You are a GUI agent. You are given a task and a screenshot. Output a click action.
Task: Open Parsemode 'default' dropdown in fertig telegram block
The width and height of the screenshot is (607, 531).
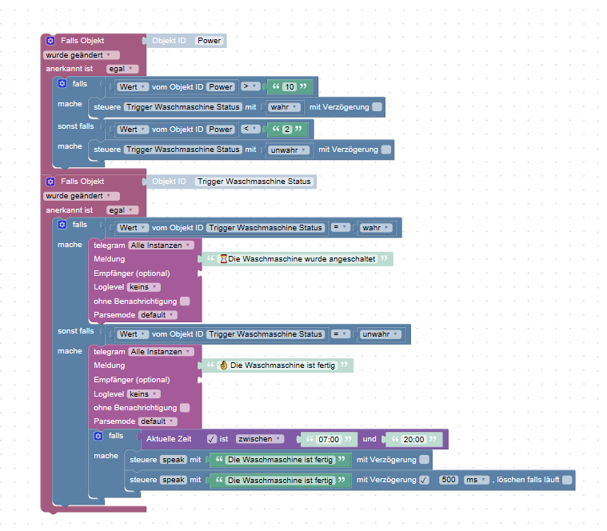(158, 421)
